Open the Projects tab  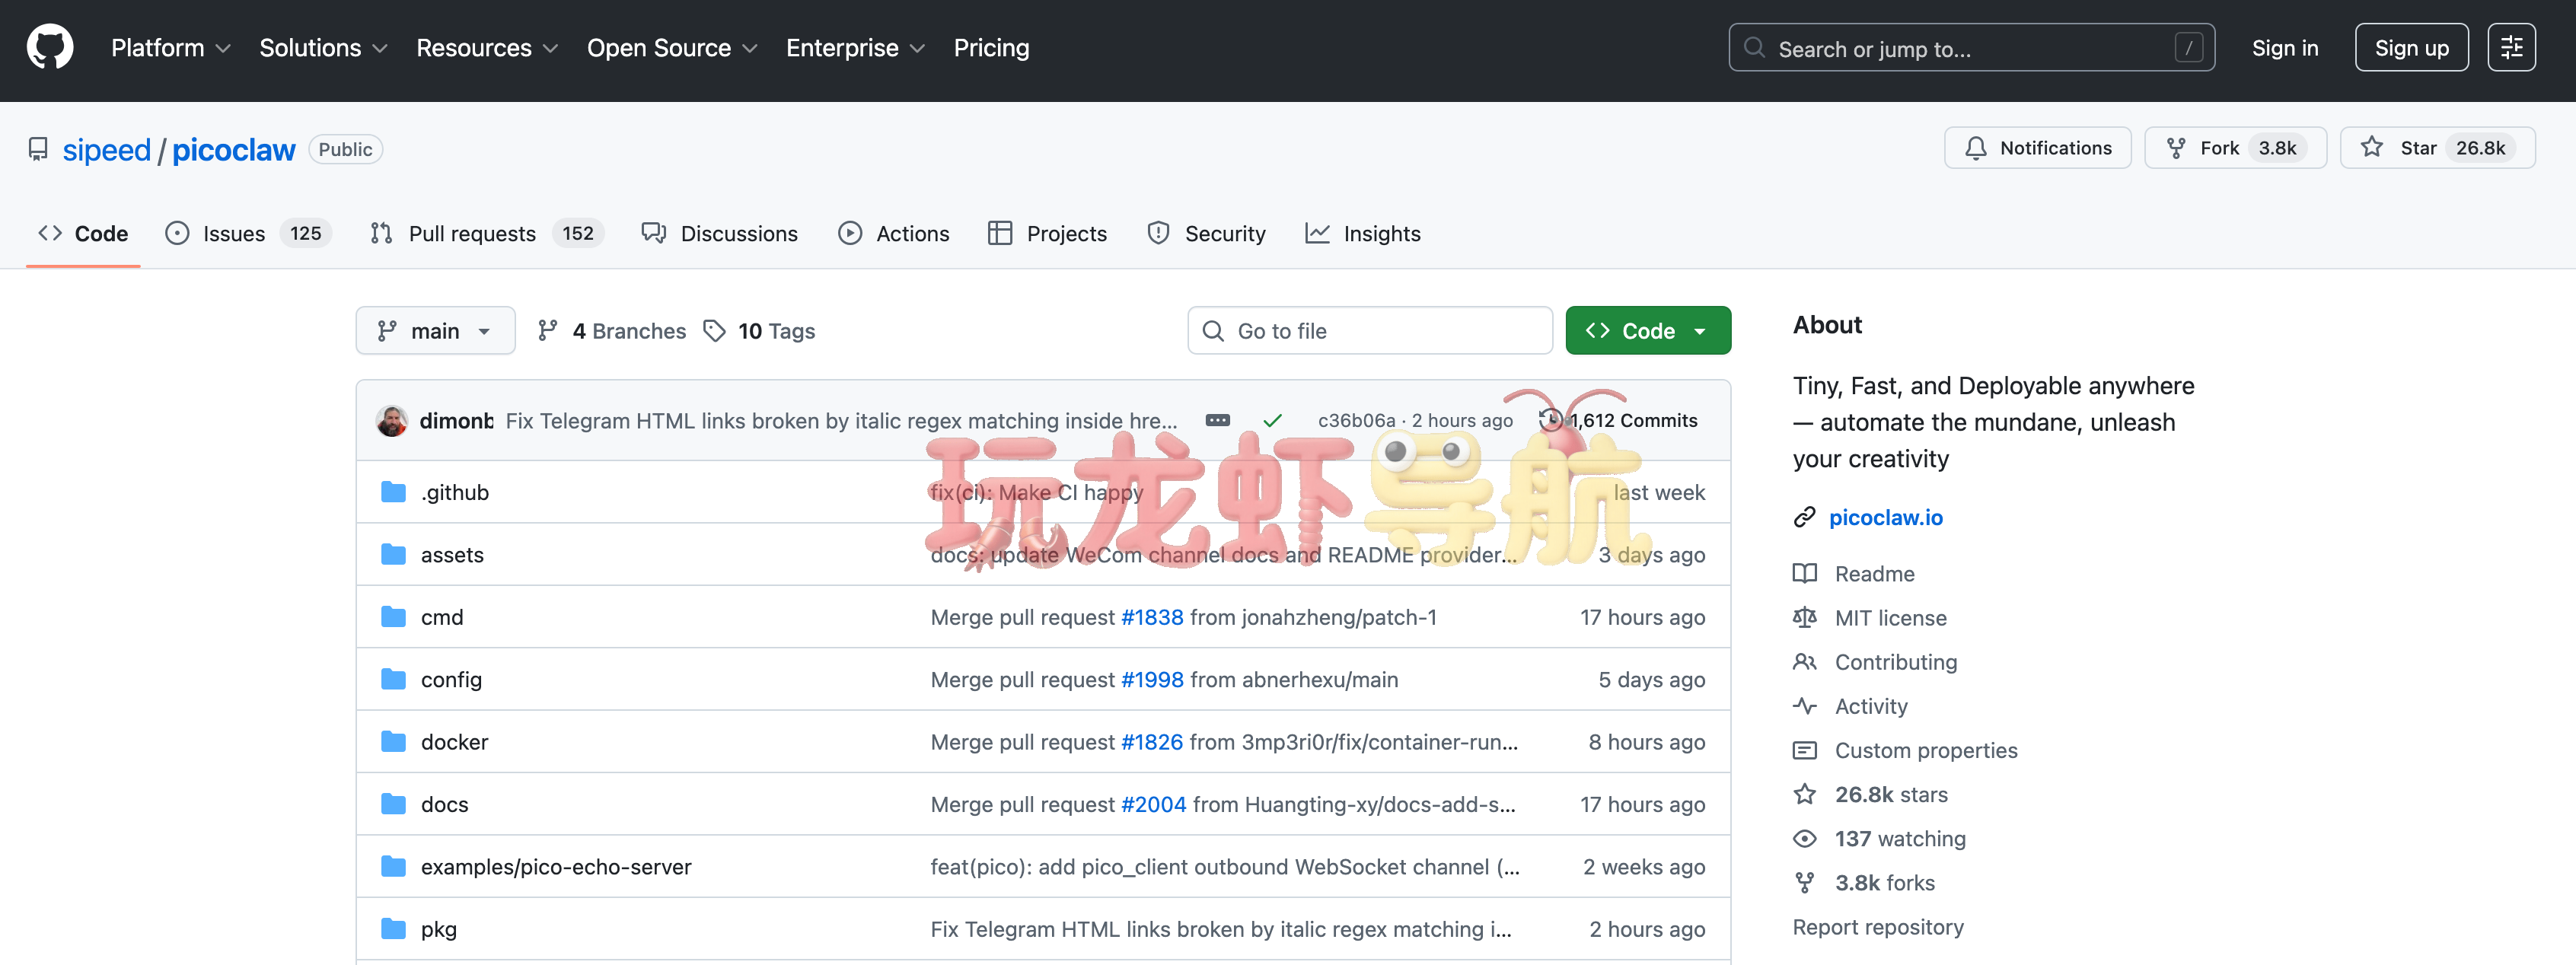click(1047, 233)
